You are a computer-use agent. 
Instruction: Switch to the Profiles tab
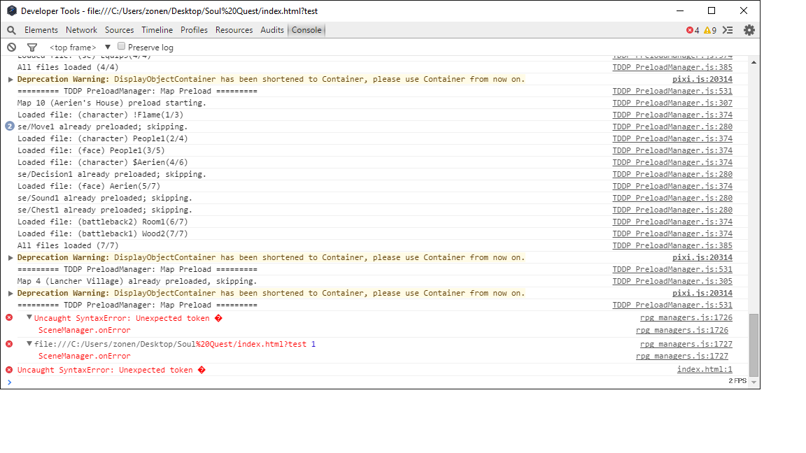click(x=194, y=30)
